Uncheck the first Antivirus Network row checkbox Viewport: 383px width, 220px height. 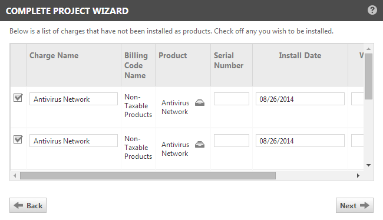[18, 98]
